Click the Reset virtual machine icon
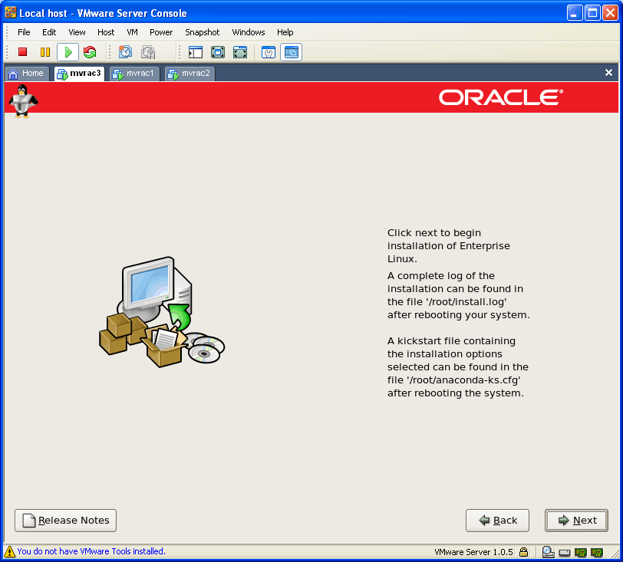 click(x=90, y=52)
